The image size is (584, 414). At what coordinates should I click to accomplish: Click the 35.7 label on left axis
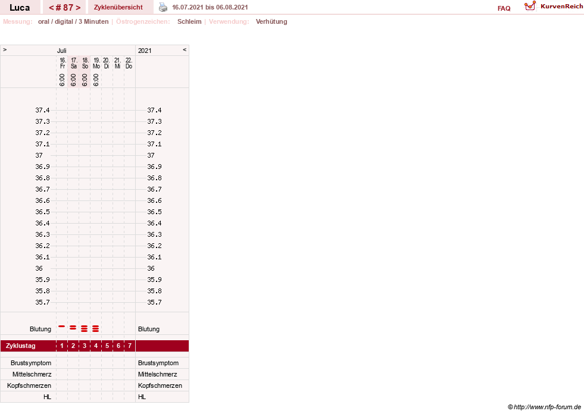pyautogui.click(x=42, y=302)
